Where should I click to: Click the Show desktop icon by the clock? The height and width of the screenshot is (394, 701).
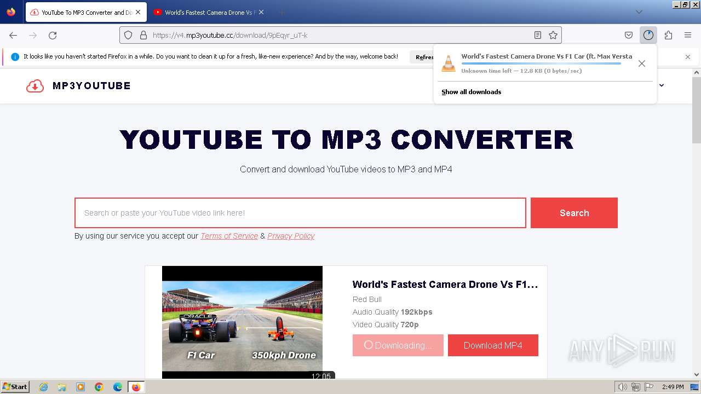[x=694, y=387]
